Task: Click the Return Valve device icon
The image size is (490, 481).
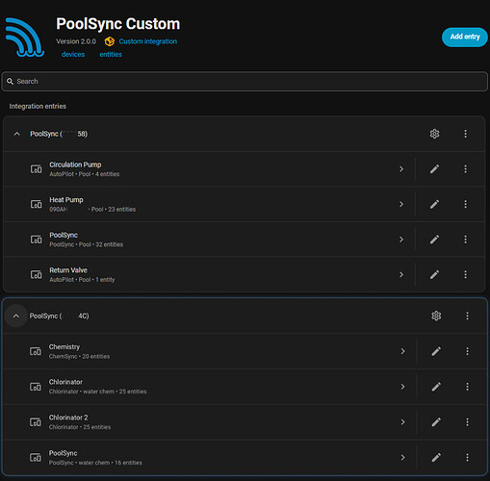Action: 36,274
